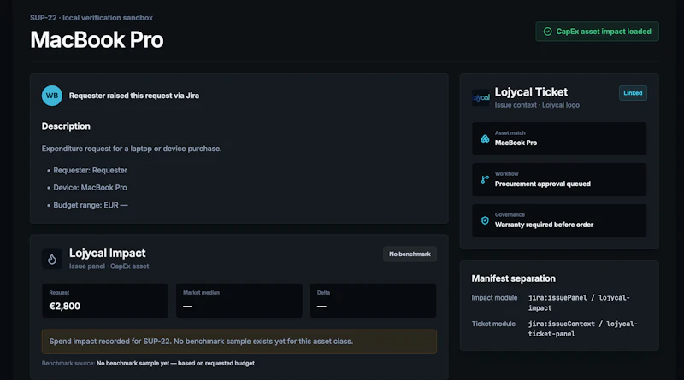Open the Procurement approval queued card

[x=559, y=179]
